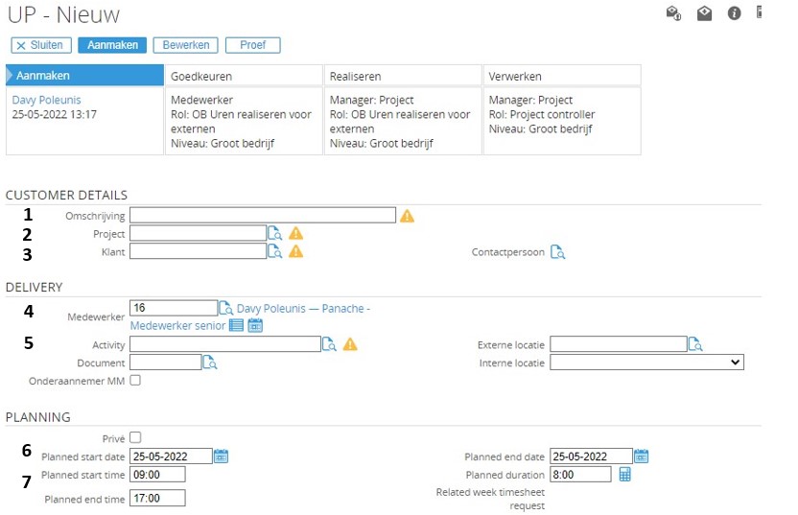This screenshot has height=515, width=798.
Task: Click into the Omschrijving text field
Action: point(263,215)
